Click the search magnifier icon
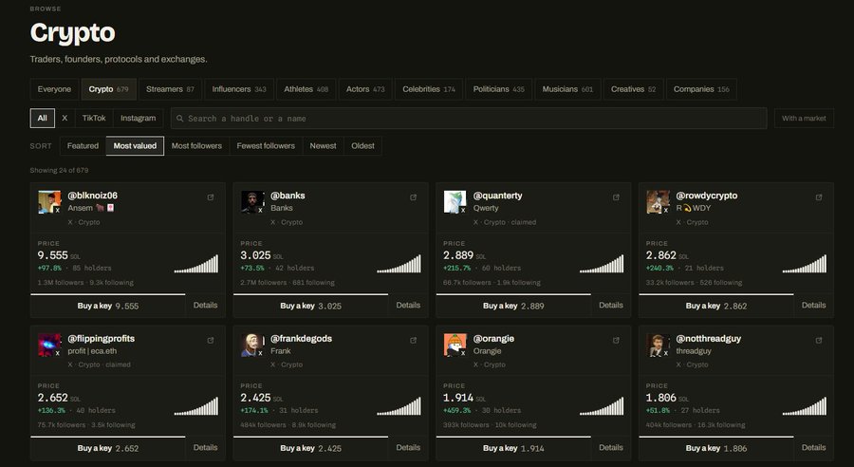This screenshot has height=467, width=854. coord(179,119)
